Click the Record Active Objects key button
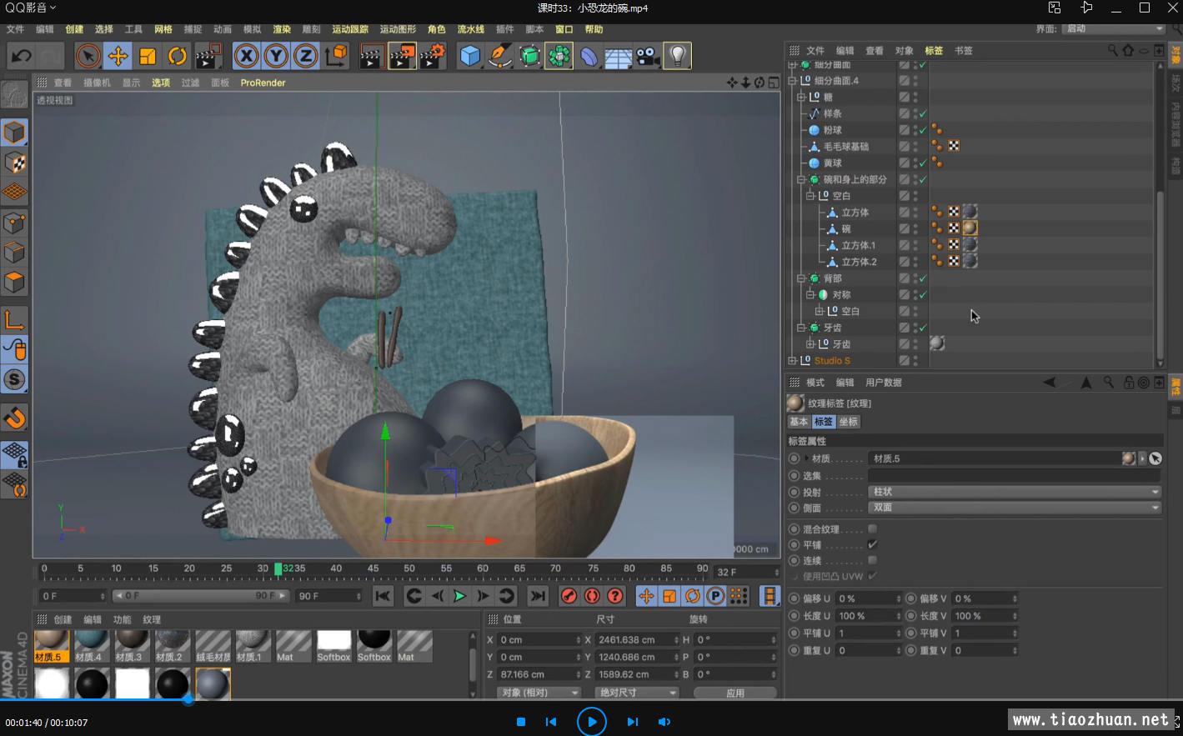Image resolution: width=1183 pixels, height=736 pixels. 569,596
